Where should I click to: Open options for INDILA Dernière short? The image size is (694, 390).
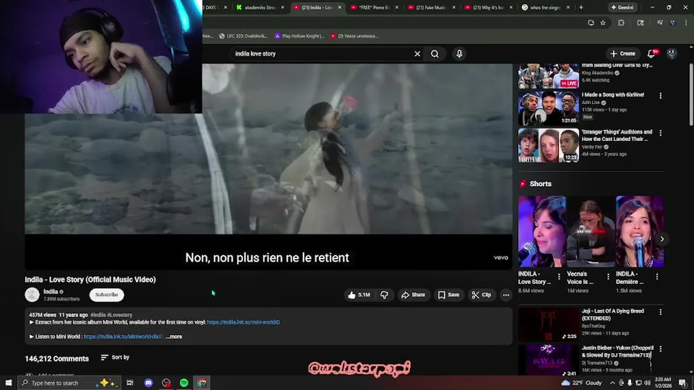click(657, 277)
